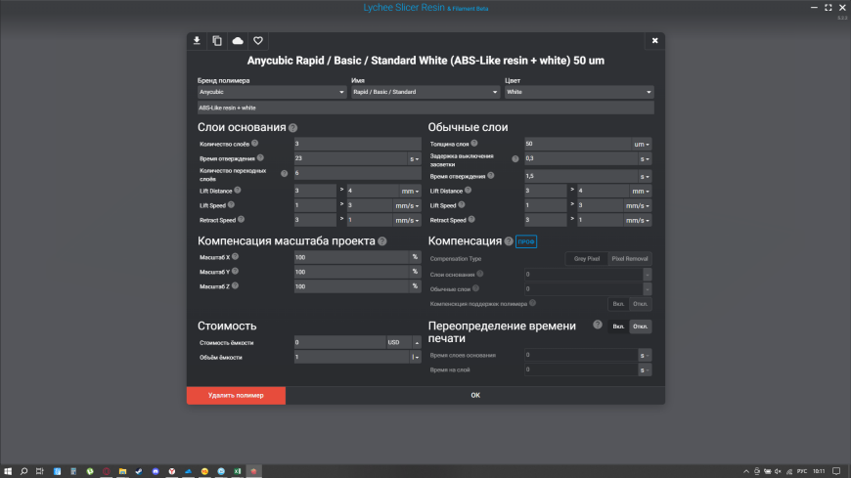Show help for normal layers Lift Speed
The width and height of the screenshot is (851, 478).
tap(462, 205)
